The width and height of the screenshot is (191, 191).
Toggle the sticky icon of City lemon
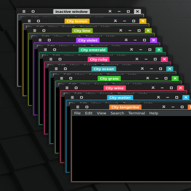(39, 21)
